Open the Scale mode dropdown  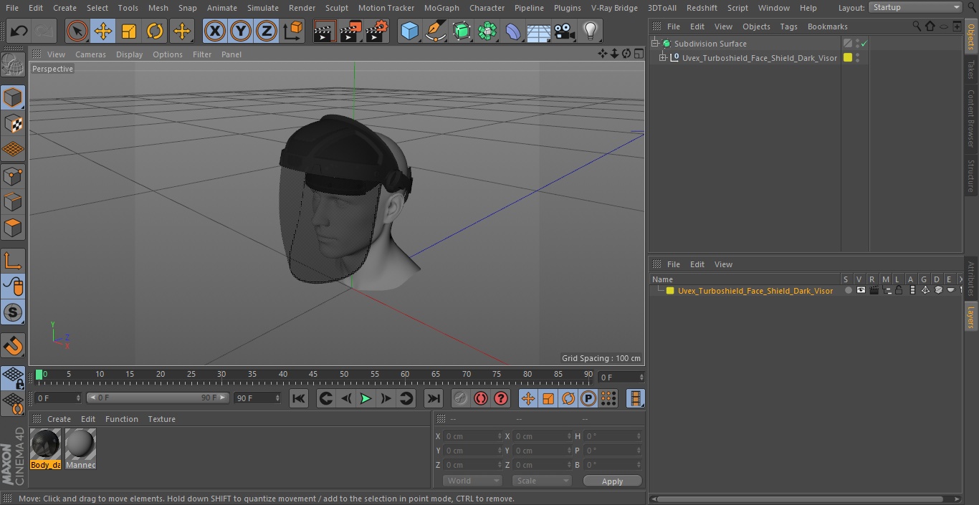[x=542, y=481]
